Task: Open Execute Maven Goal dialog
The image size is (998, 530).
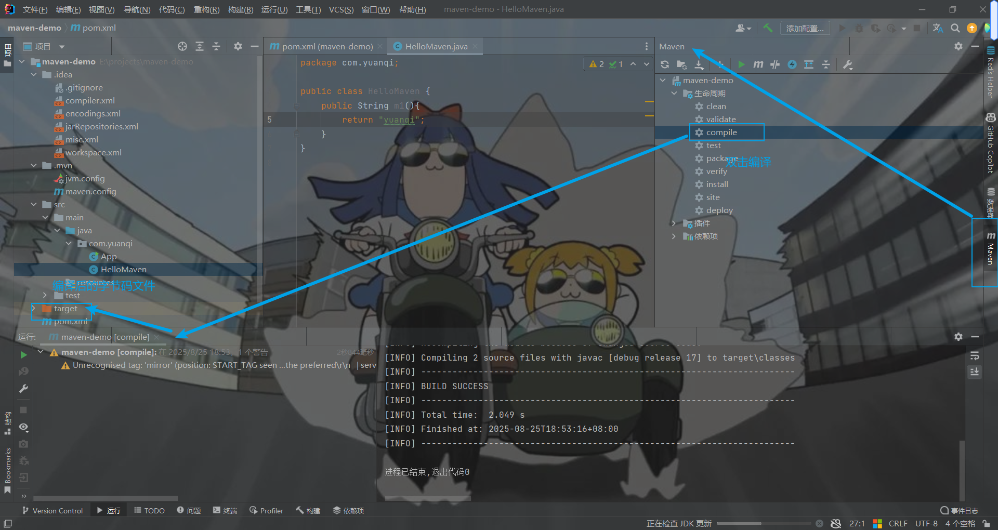Action: tap(758, 64)
